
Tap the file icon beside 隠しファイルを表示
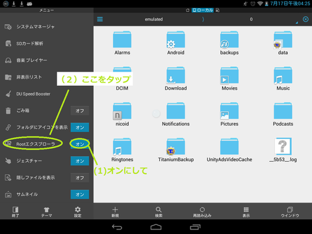tap(8, 177)
